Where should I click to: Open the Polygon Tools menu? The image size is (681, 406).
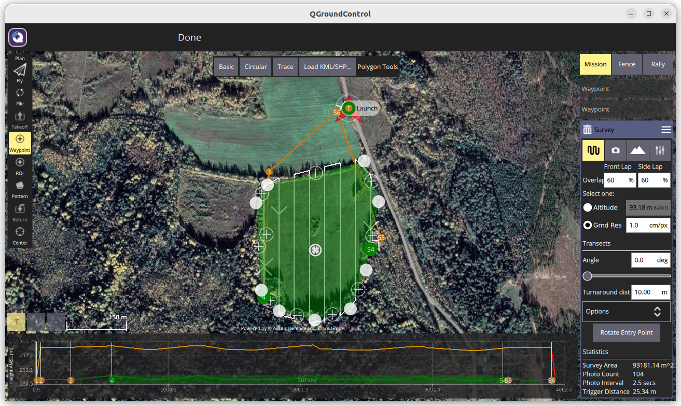tap(378, 67)
